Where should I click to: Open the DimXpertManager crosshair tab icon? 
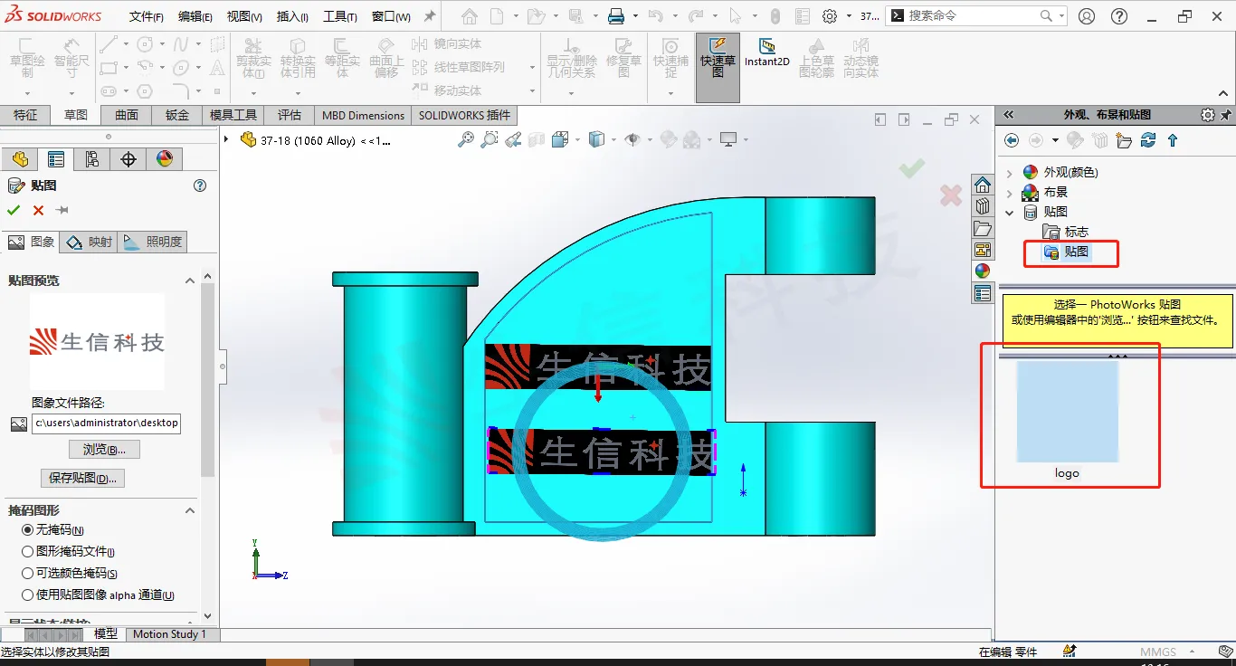128,159
